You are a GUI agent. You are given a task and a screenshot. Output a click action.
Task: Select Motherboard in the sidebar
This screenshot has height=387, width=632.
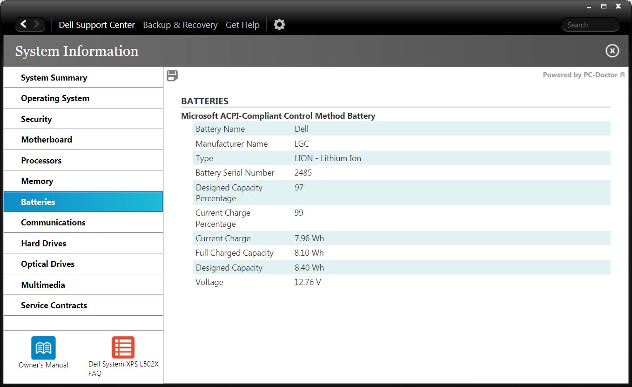(x=83, y=140)
